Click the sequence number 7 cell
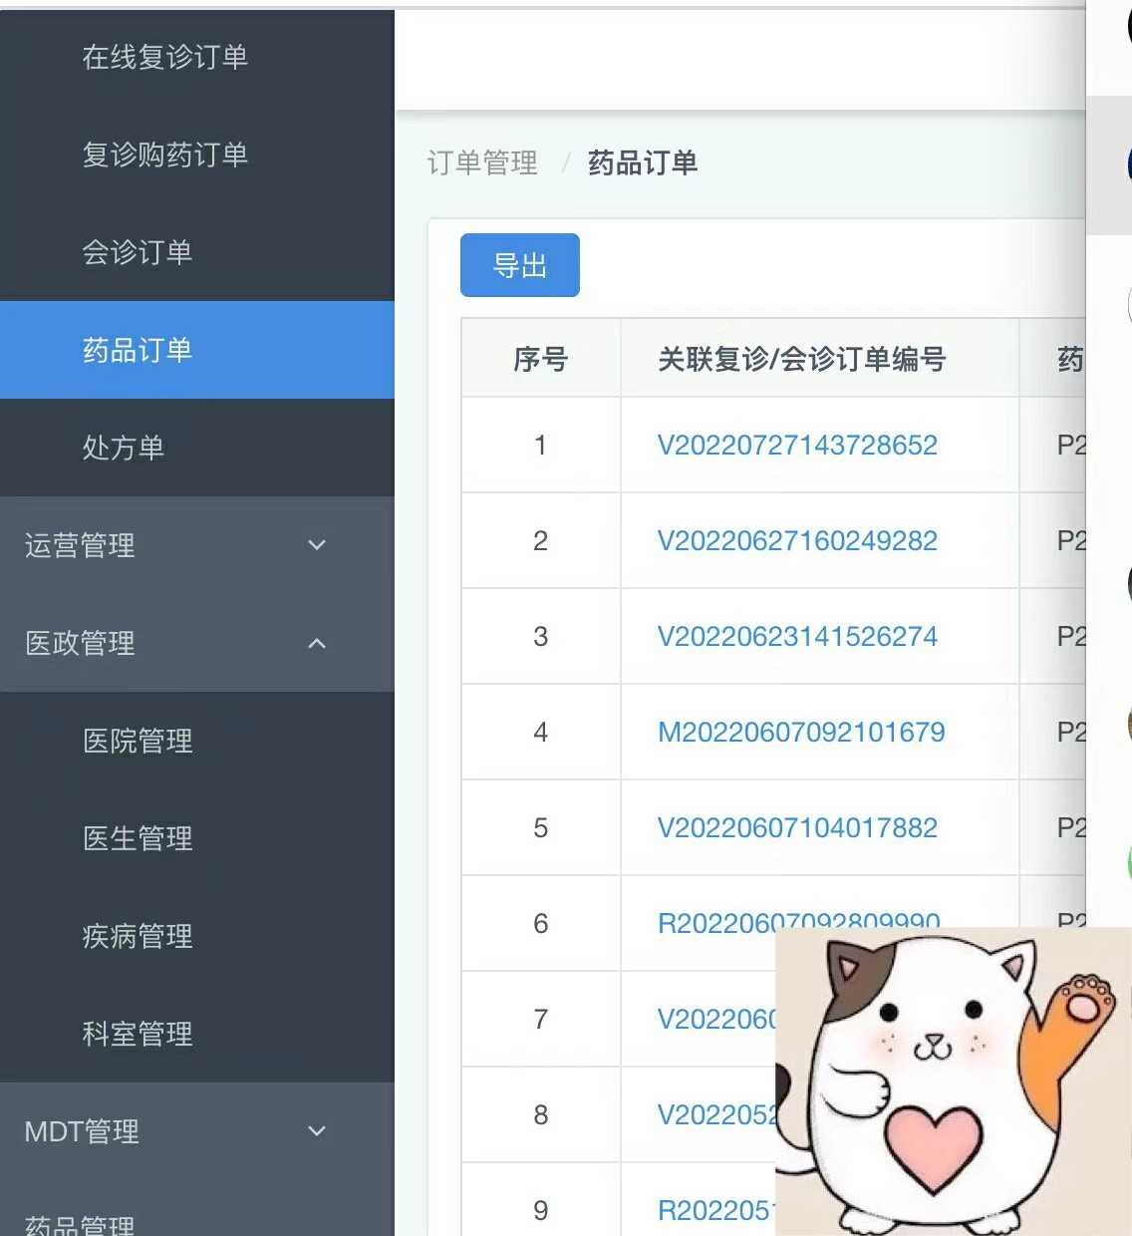1132x1236 pixels. click(541, 1019)
